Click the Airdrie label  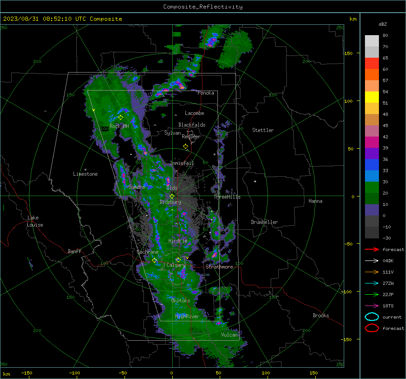tap(178, 241)
